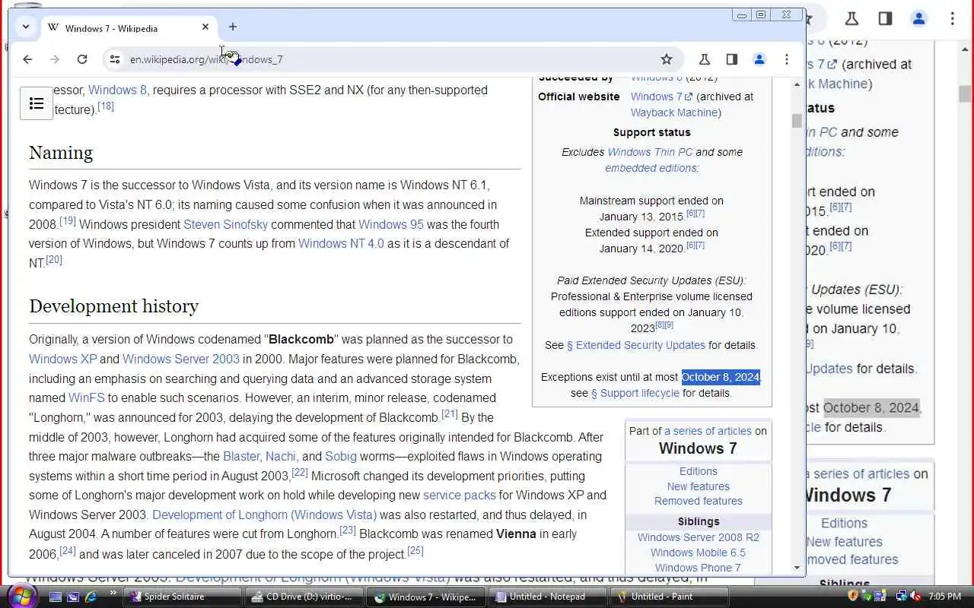Follow the Nachi worm link
974x608 pixels.
[x=280, y=456]
